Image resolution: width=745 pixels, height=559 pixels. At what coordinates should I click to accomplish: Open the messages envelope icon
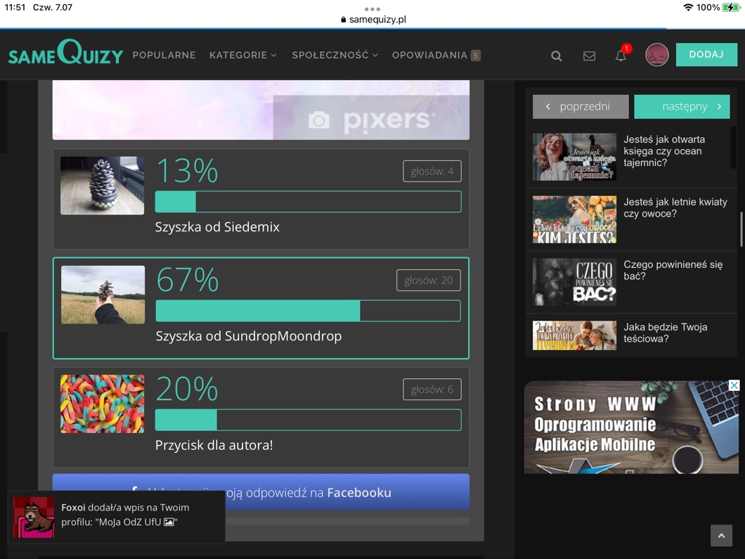[x=589, y=56]
